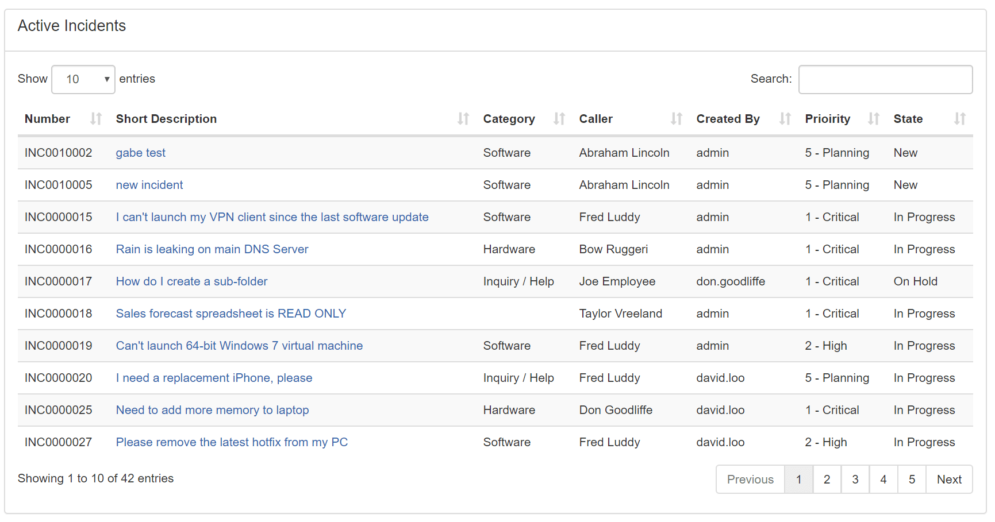The image size is (995, 522).
Task: Select cell INC0010002
Action: (x=59, y=153)
